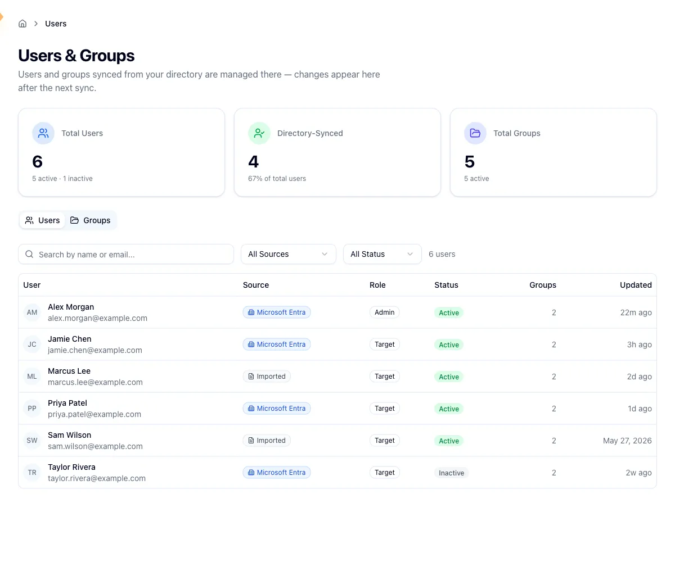Click the Total Users people icon
The image size is (675, 562).
click(x=43, y=133)
